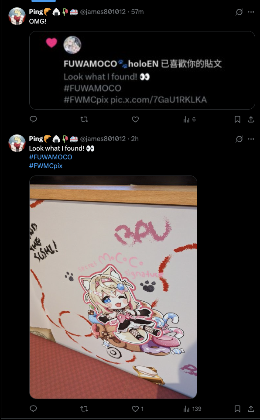This screenshot has width=260, height=420.
Task: Like the post with 1 like
Action: pos(138,409)
